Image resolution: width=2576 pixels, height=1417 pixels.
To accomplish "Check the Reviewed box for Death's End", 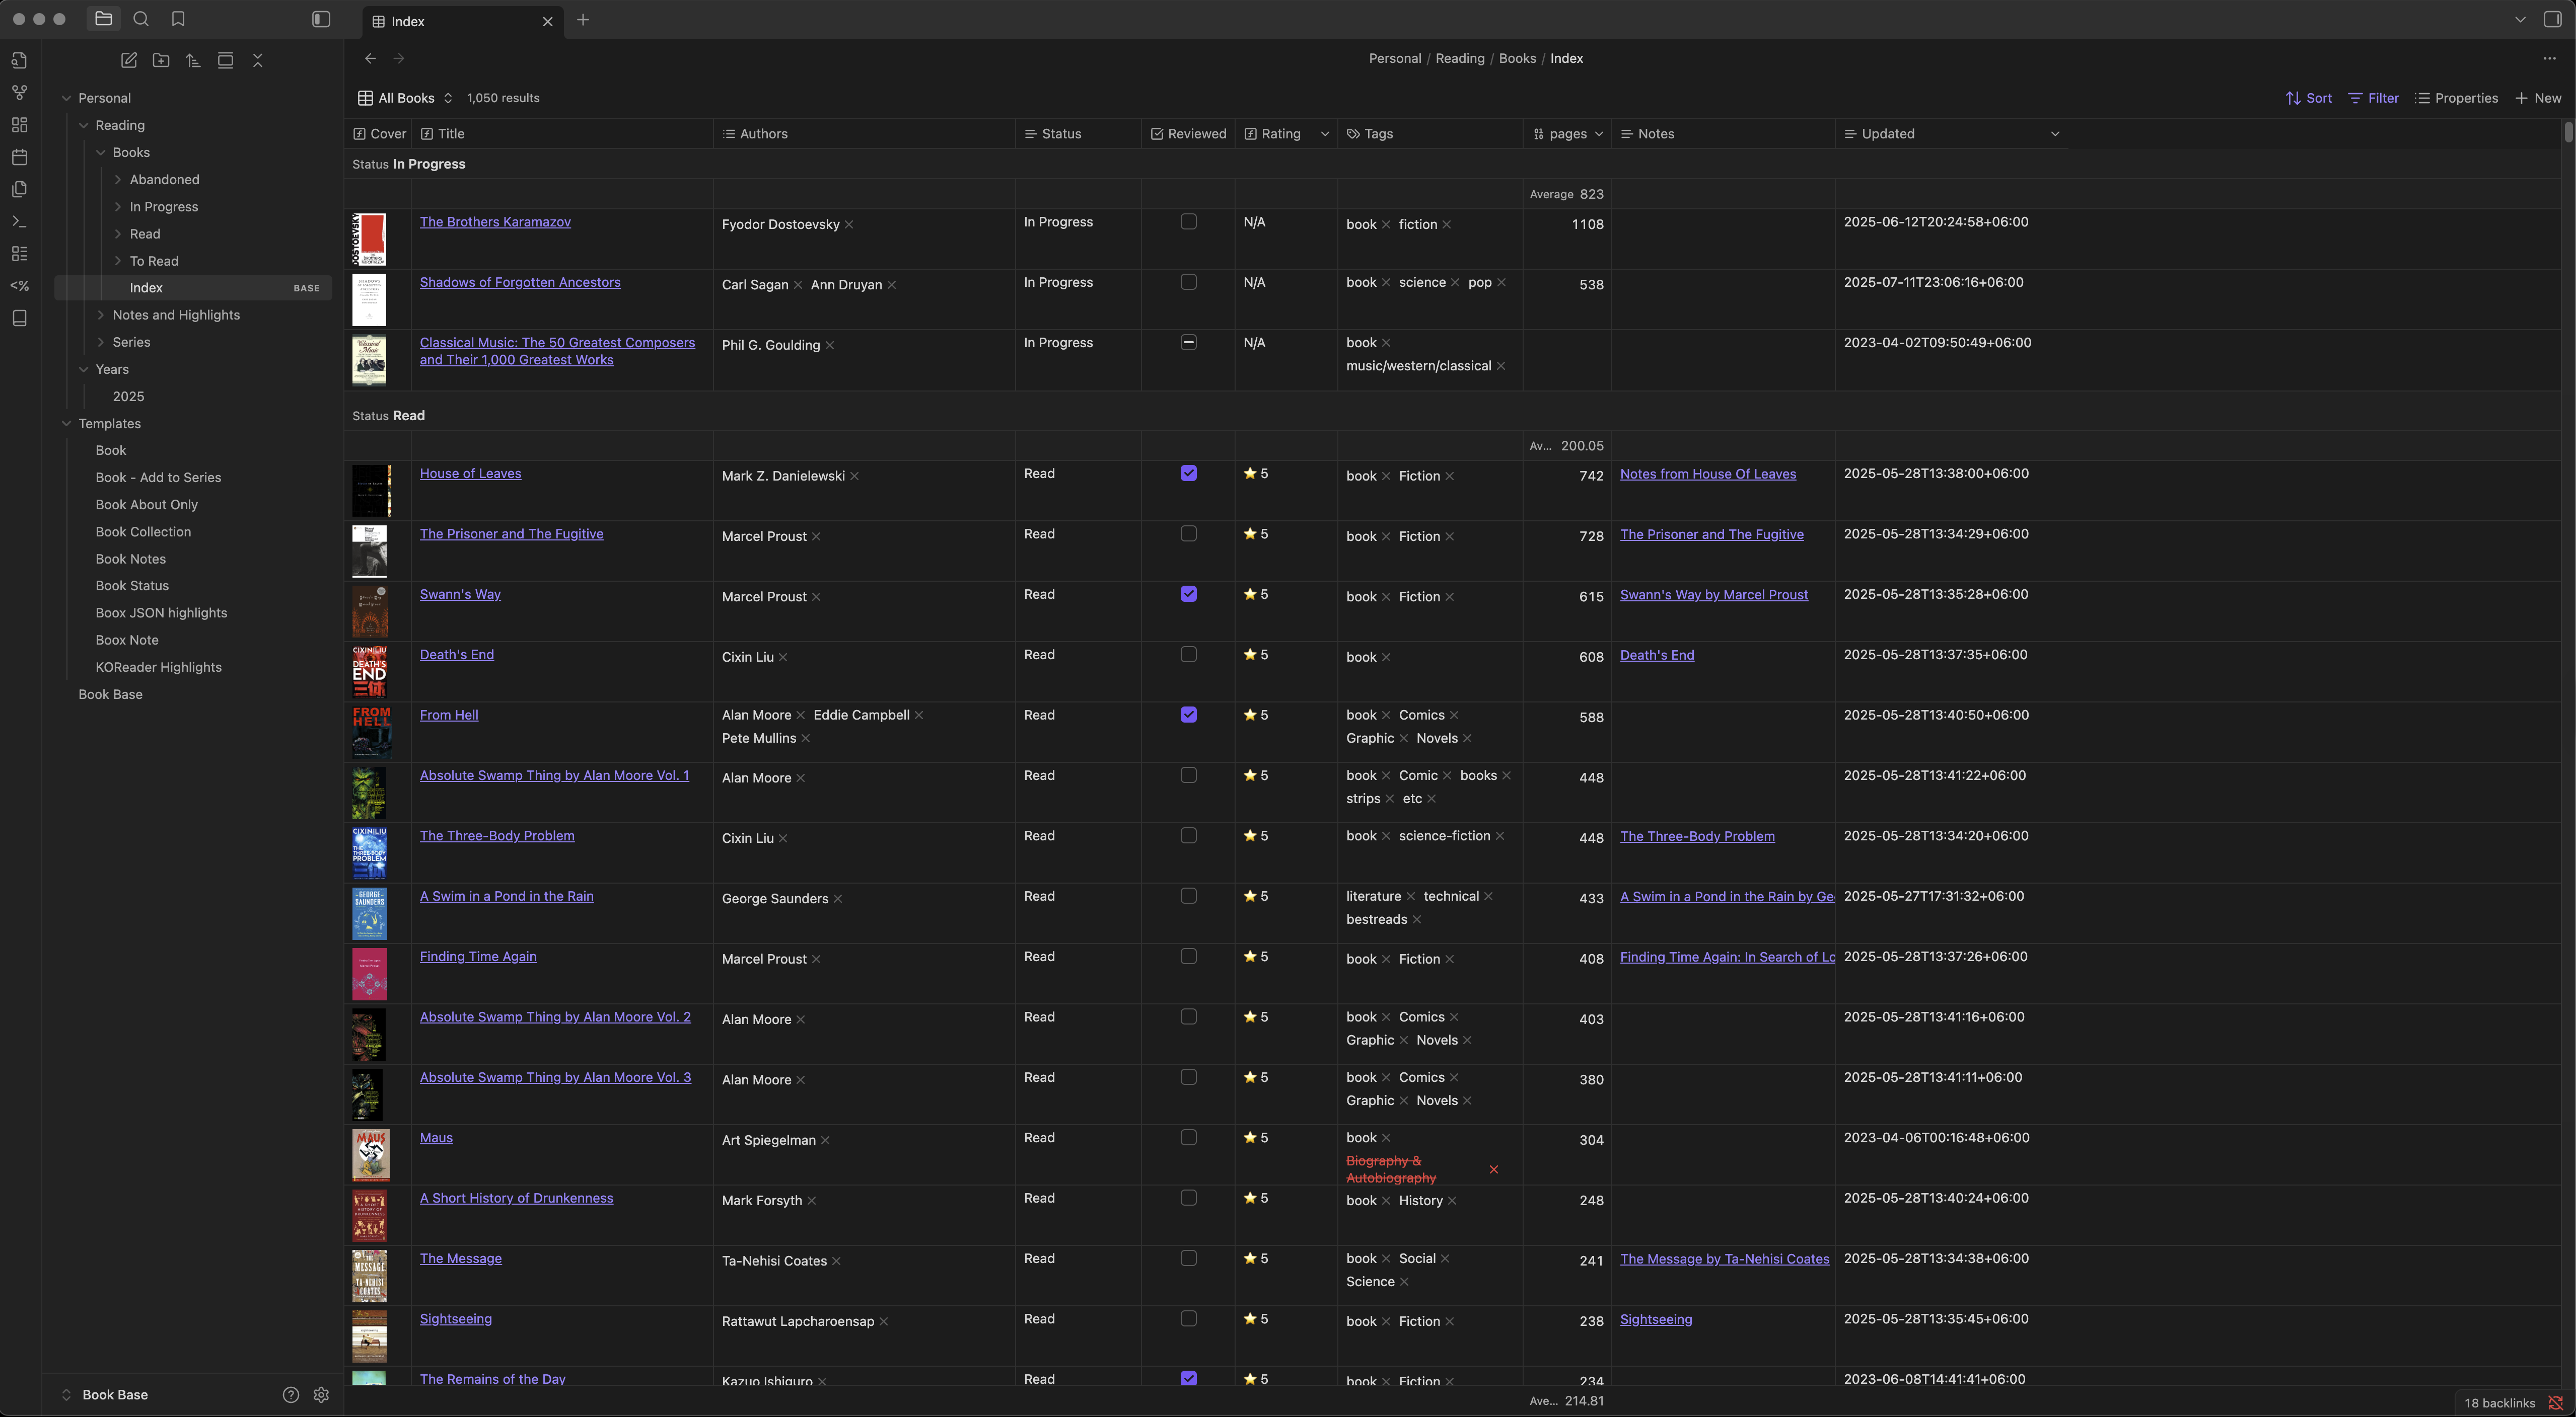I will click(x=1188, y=655).
